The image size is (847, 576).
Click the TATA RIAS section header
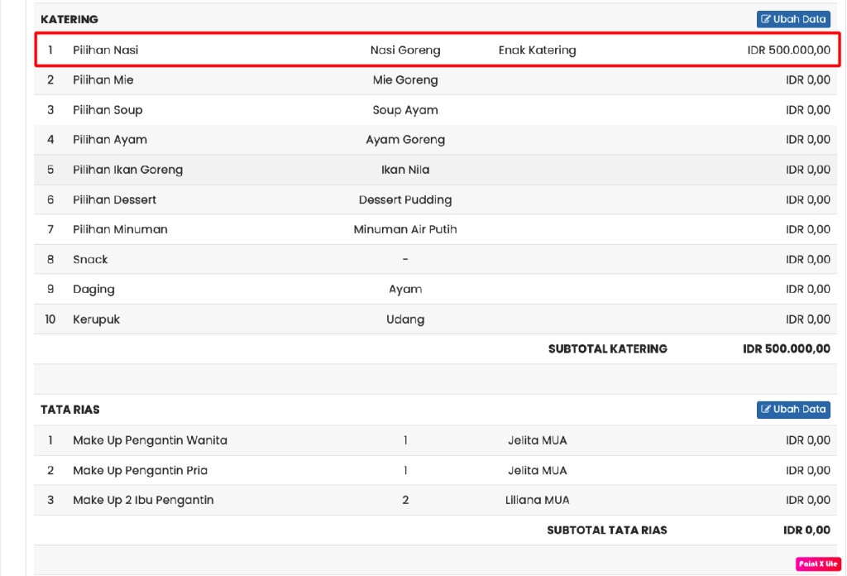click(x=70, y=410)
